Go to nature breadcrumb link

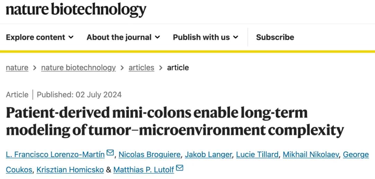pyautogui.click(x=17, y=68)
